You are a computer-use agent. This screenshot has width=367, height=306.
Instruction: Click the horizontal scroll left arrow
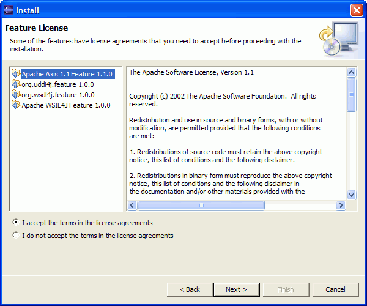pos(132,206)
